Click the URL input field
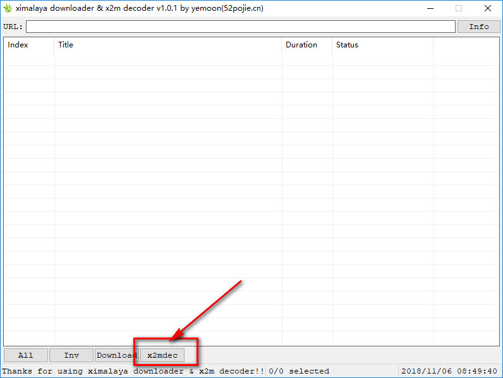This screenshot has height=378, width=503. (x=241, y=27)
